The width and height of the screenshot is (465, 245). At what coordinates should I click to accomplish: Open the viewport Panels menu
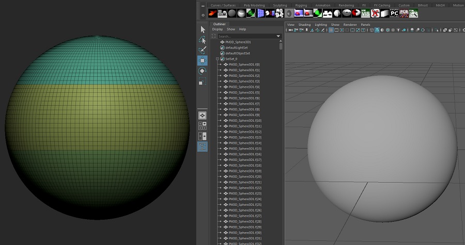(x=365, y=25)
